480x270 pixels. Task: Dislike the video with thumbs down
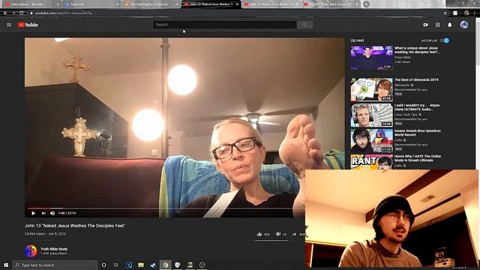[278, 234]
